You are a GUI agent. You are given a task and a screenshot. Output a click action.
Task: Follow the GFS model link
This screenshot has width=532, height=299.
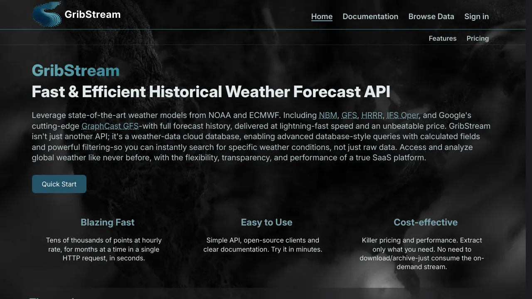coord(349,115)
